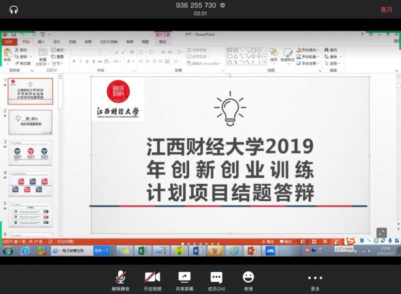
Task: Switch to Slide Sorter view icon
Action: click(314, 241)
